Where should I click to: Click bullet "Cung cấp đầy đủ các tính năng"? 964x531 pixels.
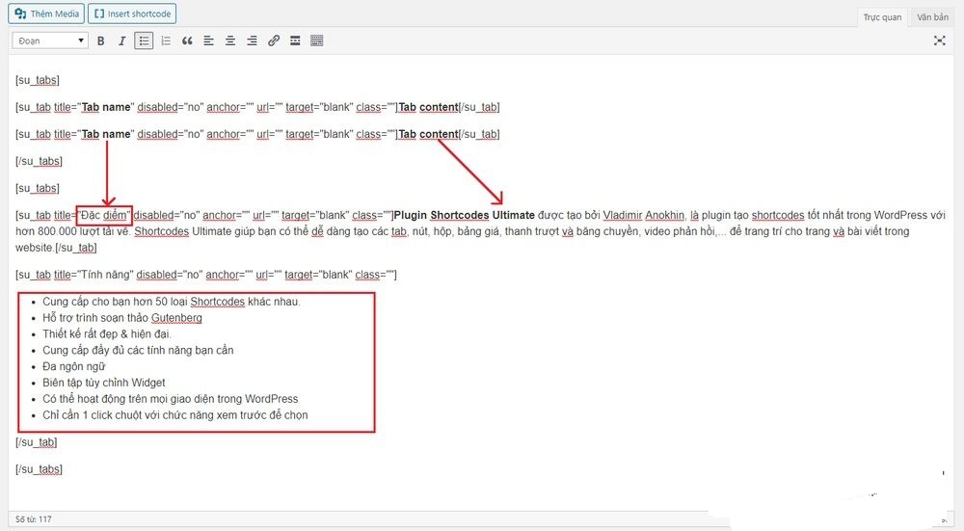click(138, 351)
